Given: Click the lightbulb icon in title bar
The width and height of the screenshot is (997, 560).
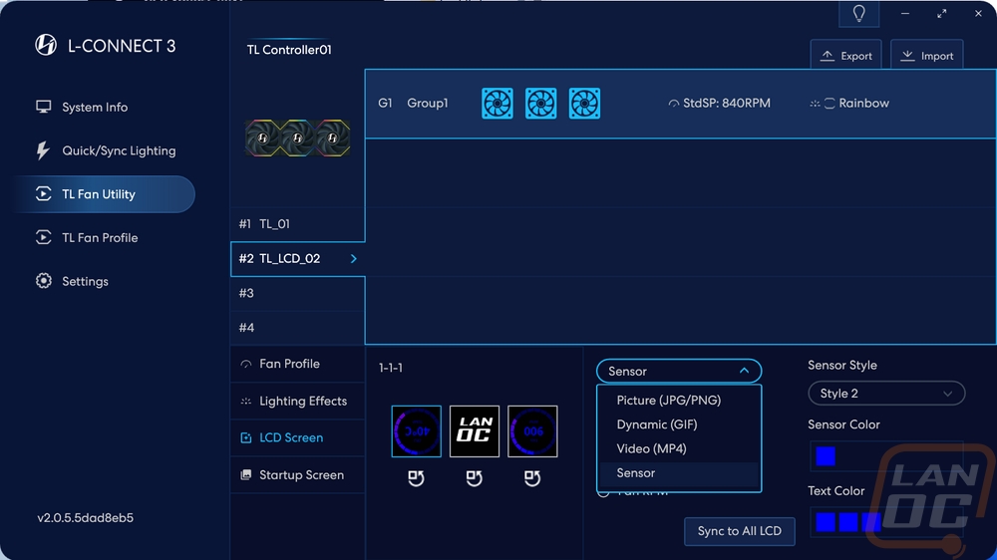Looking at the screenshot, I should coord(859,13).
